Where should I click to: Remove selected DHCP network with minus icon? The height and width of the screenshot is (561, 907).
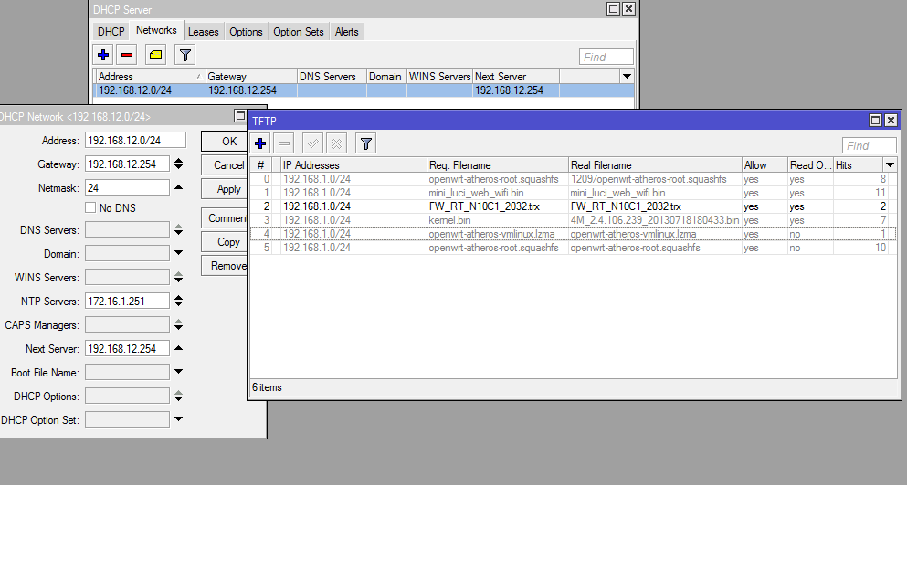pos(127,55)
